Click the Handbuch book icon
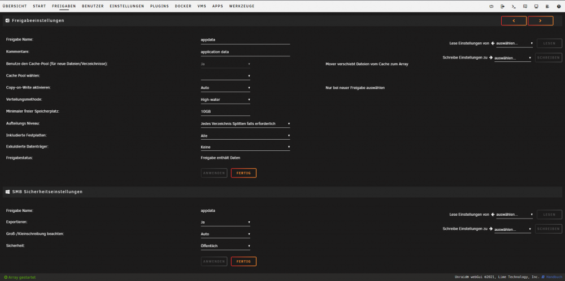 [544, 277]
